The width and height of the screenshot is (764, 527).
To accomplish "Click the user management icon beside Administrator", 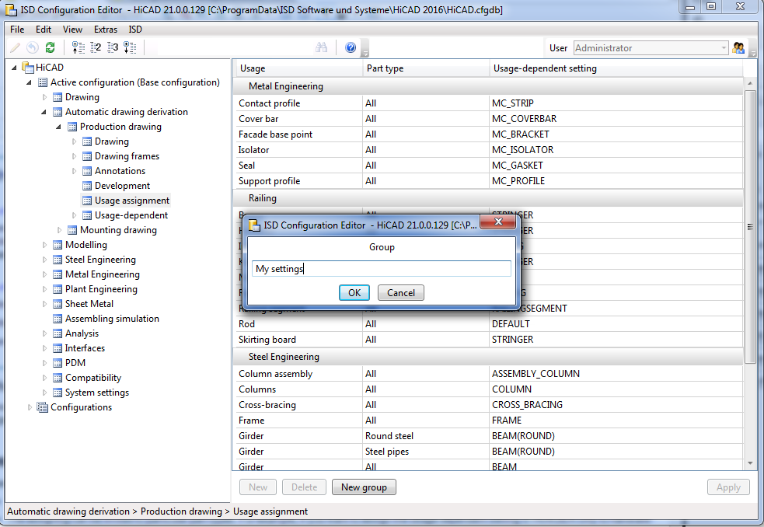I will (x=738, y=48).
